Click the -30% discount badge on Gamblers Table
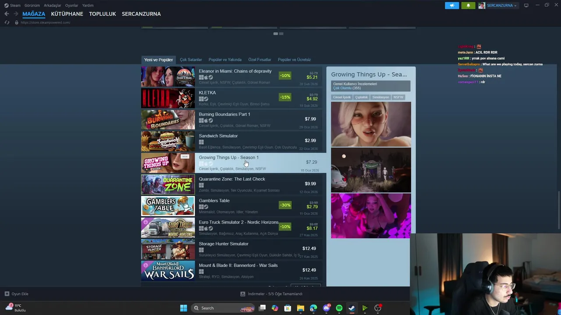The image size is (561, 315). tap(285, 205)
